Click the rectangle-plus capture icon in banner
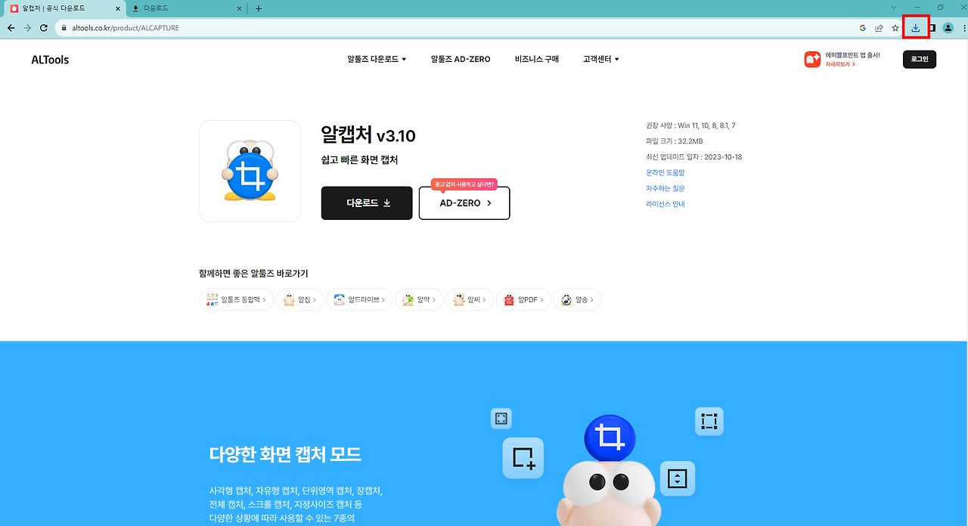The image size is (968, 526). (x=523, y=458)
